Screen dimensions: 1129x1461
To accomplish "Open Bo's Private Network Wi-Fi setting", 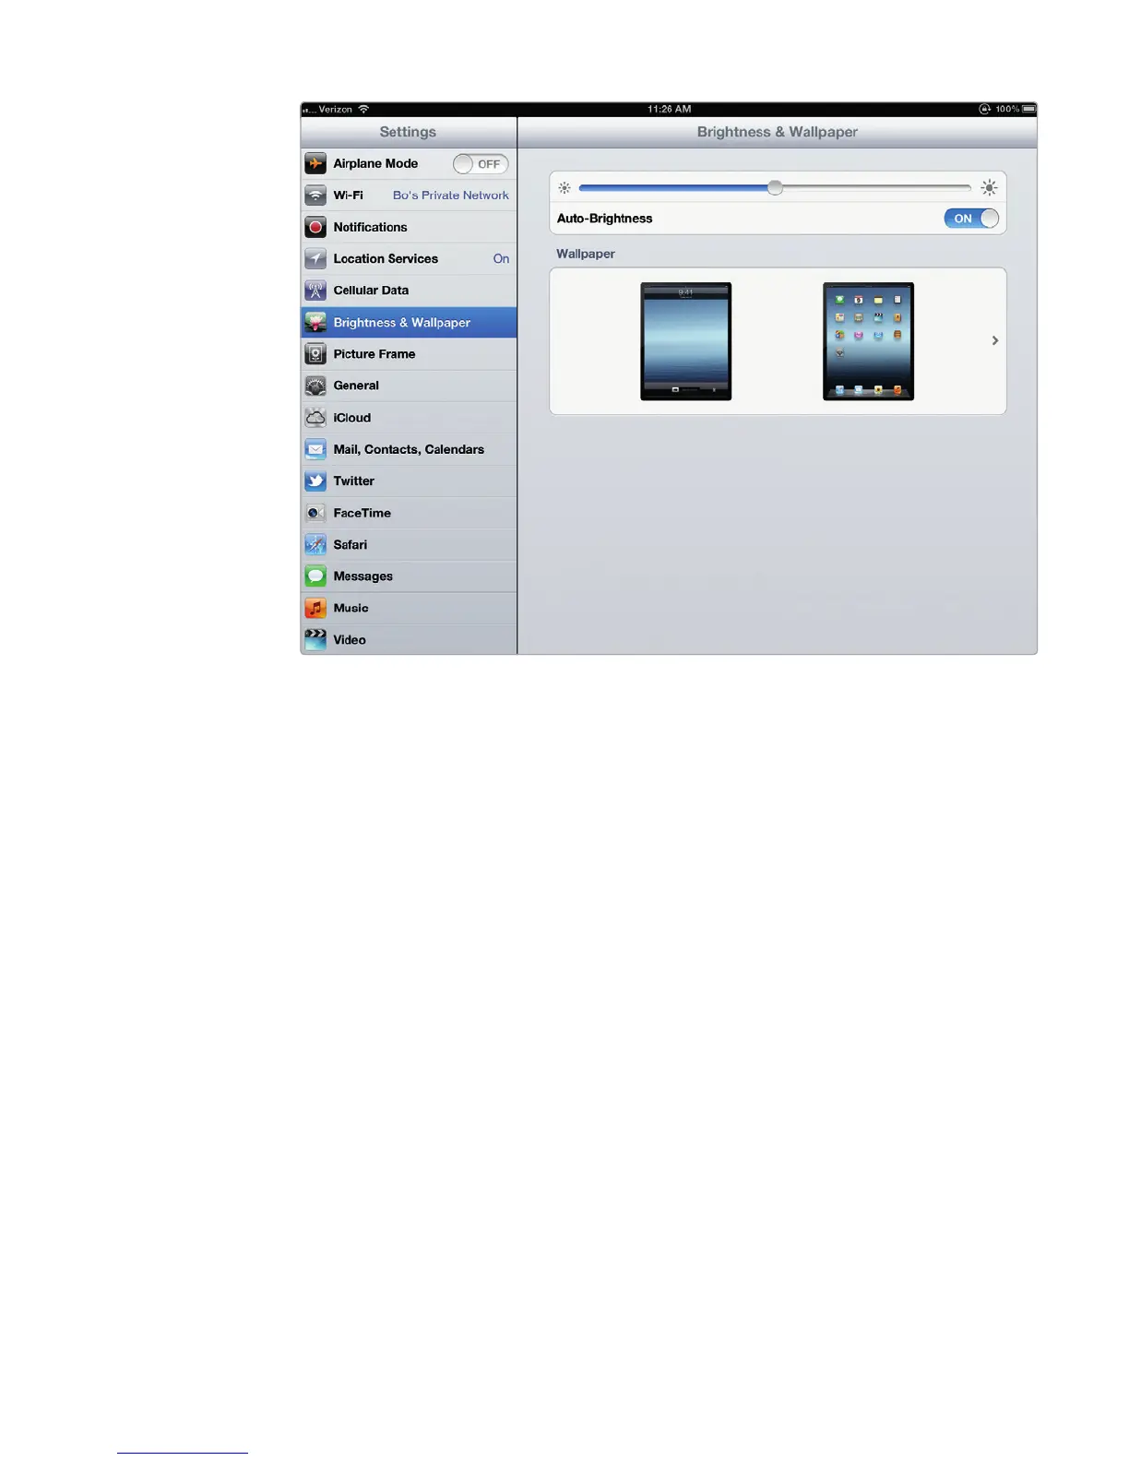I will coord(450,196).
